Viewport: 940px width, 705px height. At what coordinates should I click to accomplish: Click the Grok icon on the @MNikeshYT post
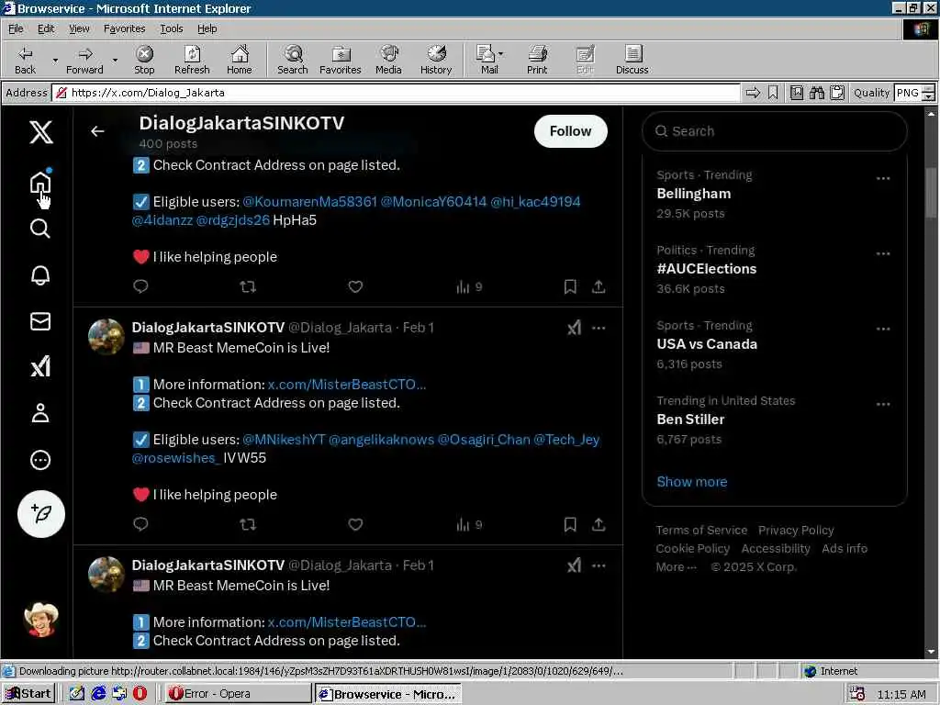[575, 328]
